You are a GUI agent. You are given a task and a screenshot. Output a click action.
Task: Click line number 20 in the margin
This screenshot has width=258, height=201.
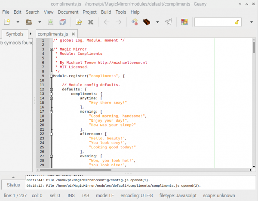tap(42, 125)
